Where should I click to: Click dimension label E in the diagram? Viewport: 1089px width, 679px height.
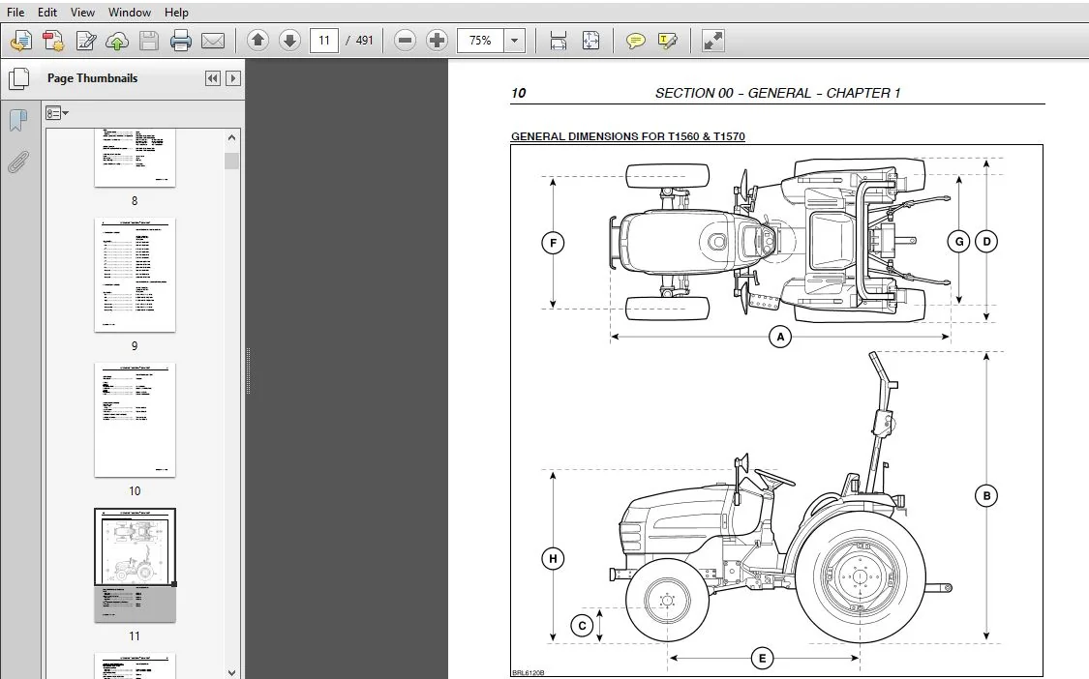pyautogui.click(x=763, y=658)
